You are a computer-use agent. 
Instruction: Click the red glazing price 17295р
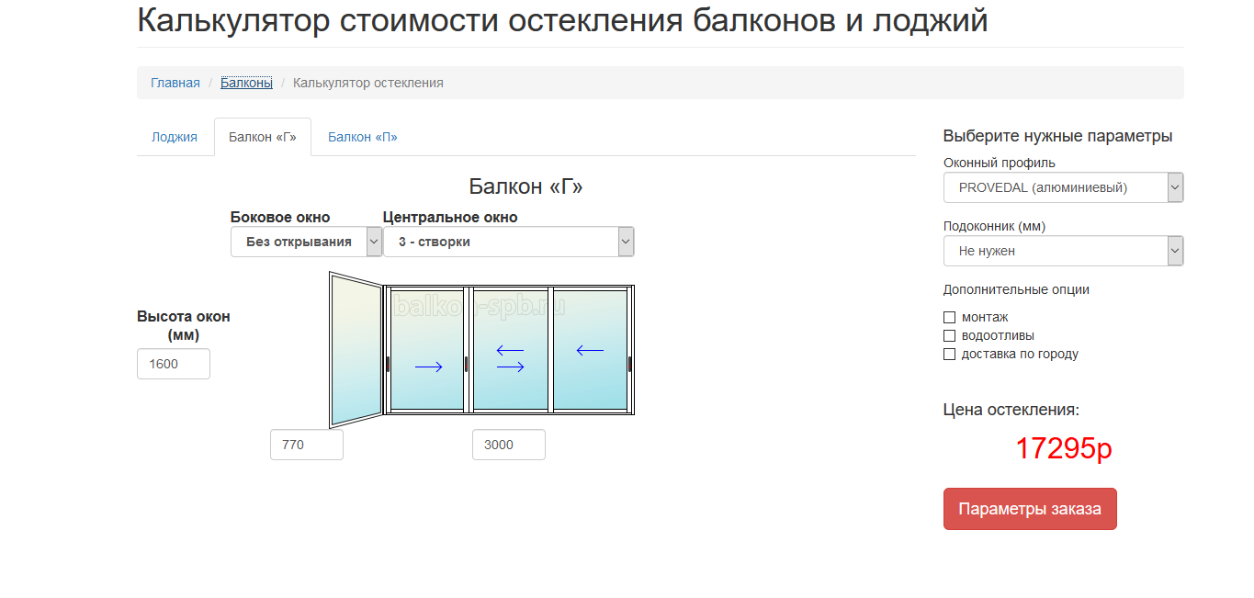point(1065,449)
